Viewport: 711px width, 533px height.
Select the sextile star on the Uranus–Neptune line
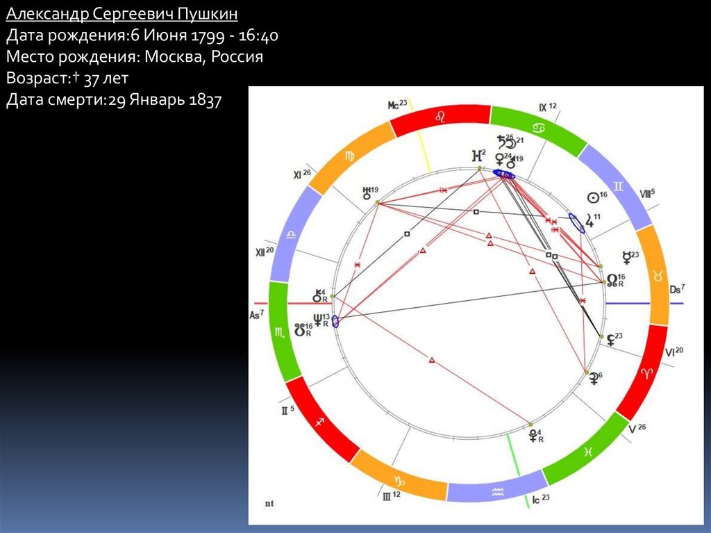coord(358,264)
